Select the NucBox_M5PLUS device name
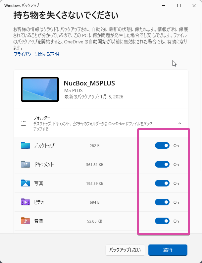 click(x=89, y=83)
